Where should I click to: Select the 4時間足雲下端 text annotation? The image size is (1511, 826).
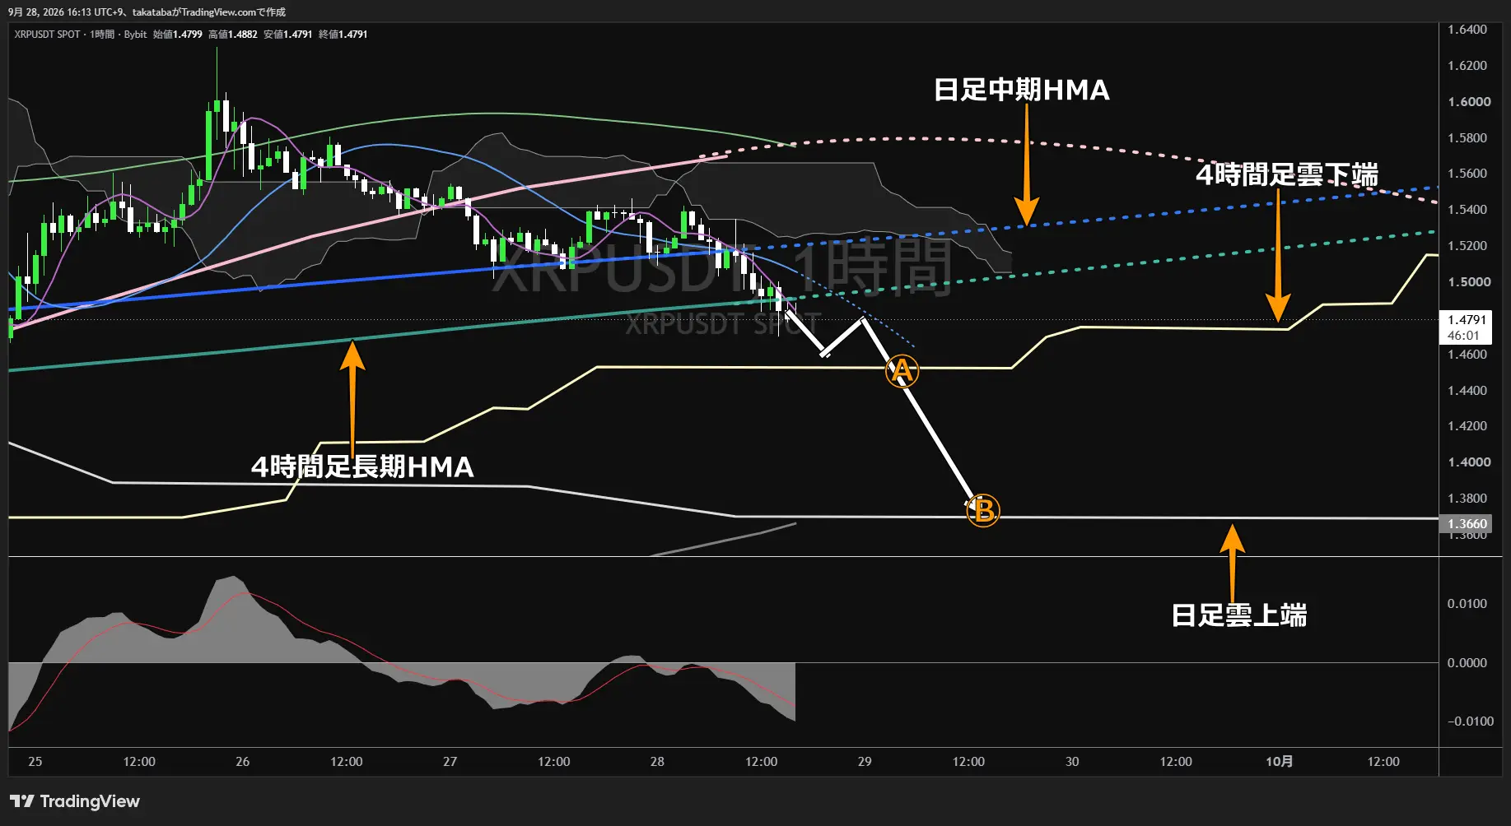click(x=1287, y=174)
